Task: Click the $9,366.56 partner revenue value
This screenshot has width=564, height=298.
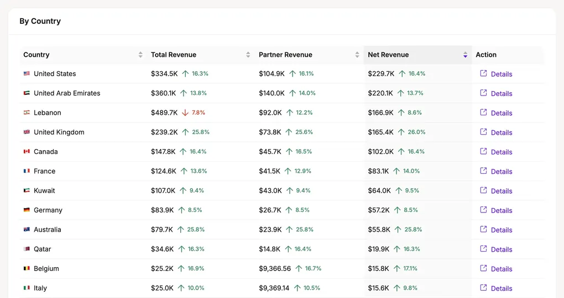Action: [275, 268]
